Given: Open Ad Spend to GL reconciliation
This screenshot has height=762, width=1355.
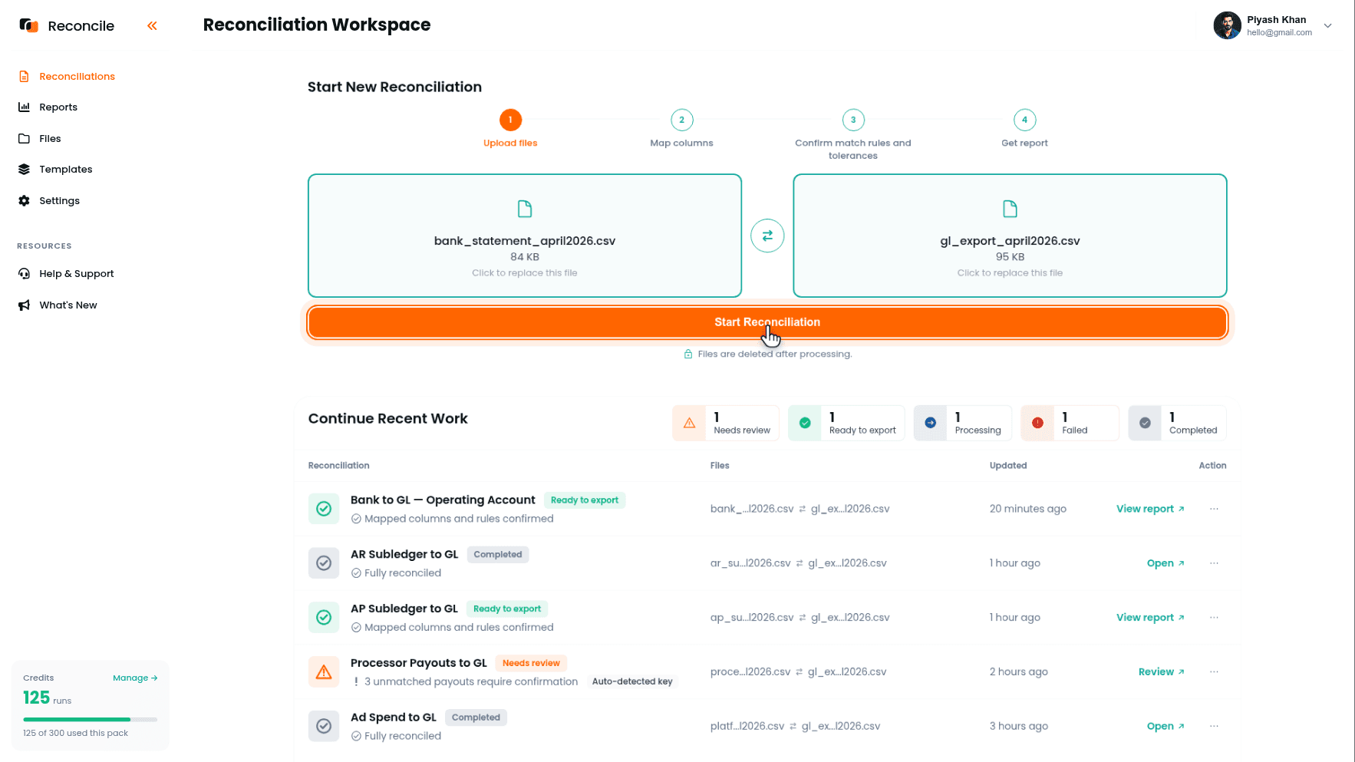Looking at the screenshot, I should tap(1165, 726).
